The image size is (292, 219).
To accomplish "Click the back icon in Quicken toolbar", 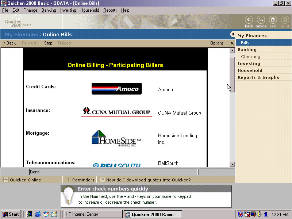I will [249, 20].
